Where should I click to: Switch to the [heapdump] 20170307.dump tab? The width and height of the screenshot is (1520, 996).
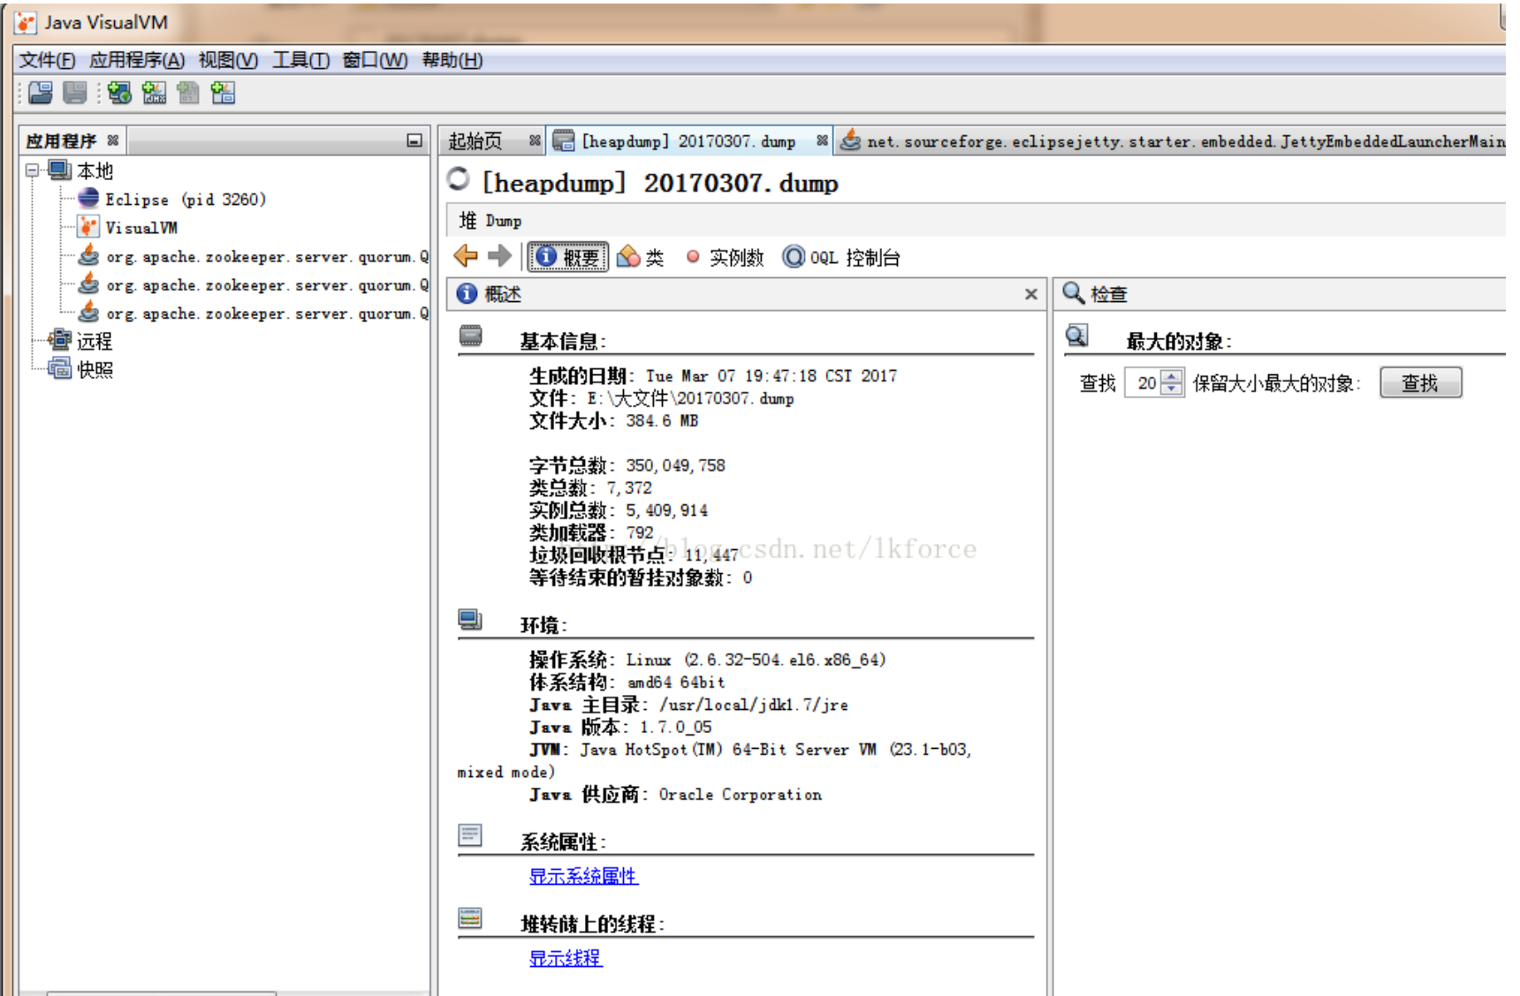point(688,141)
